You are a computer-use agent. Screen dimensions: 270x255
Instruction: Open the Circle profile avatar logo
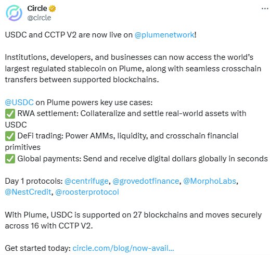(14, 13)
